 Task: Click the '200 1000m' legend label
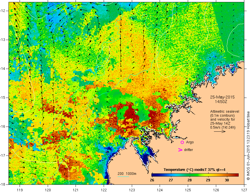tap(127, 174)
